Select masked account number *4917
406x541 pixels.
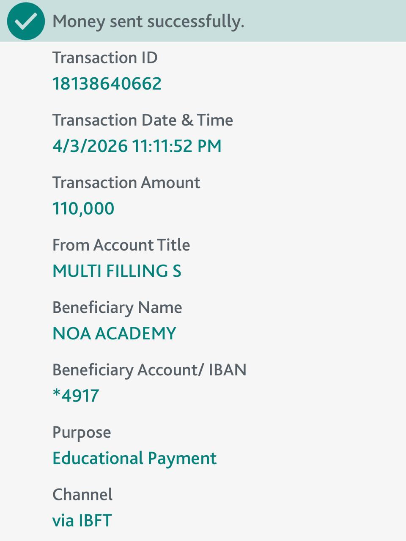tap(76, 396)
